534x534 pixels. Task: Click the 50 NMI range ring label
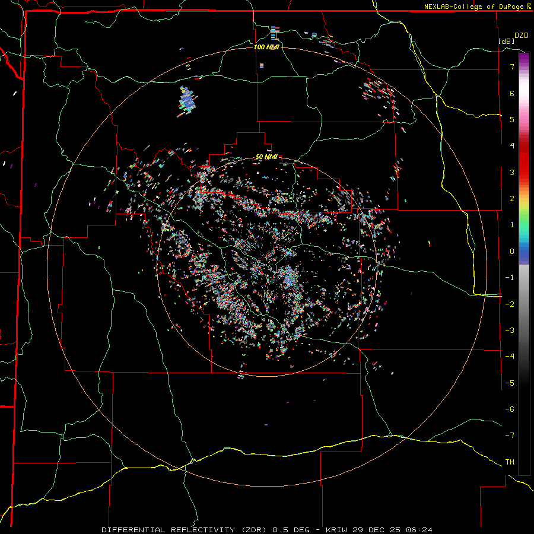coord(266,157)
